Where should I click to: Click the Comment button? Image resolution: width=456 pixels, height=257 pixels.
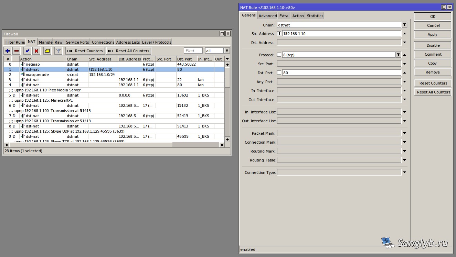tap(433, 54)
